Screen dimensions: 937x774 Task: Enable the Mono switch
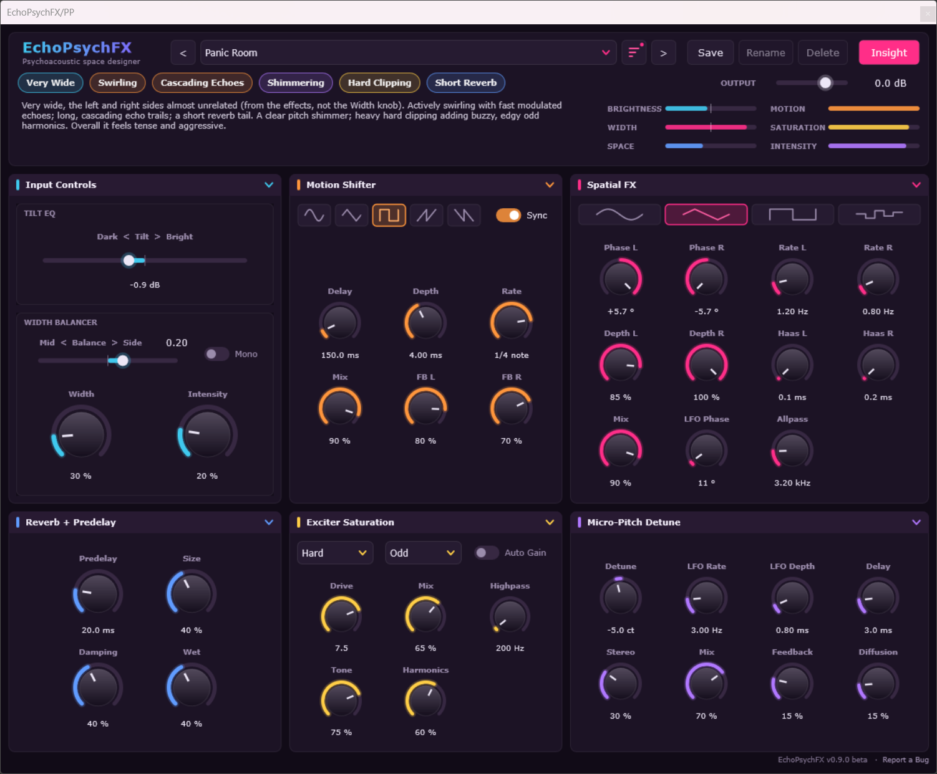coord(217,354)
